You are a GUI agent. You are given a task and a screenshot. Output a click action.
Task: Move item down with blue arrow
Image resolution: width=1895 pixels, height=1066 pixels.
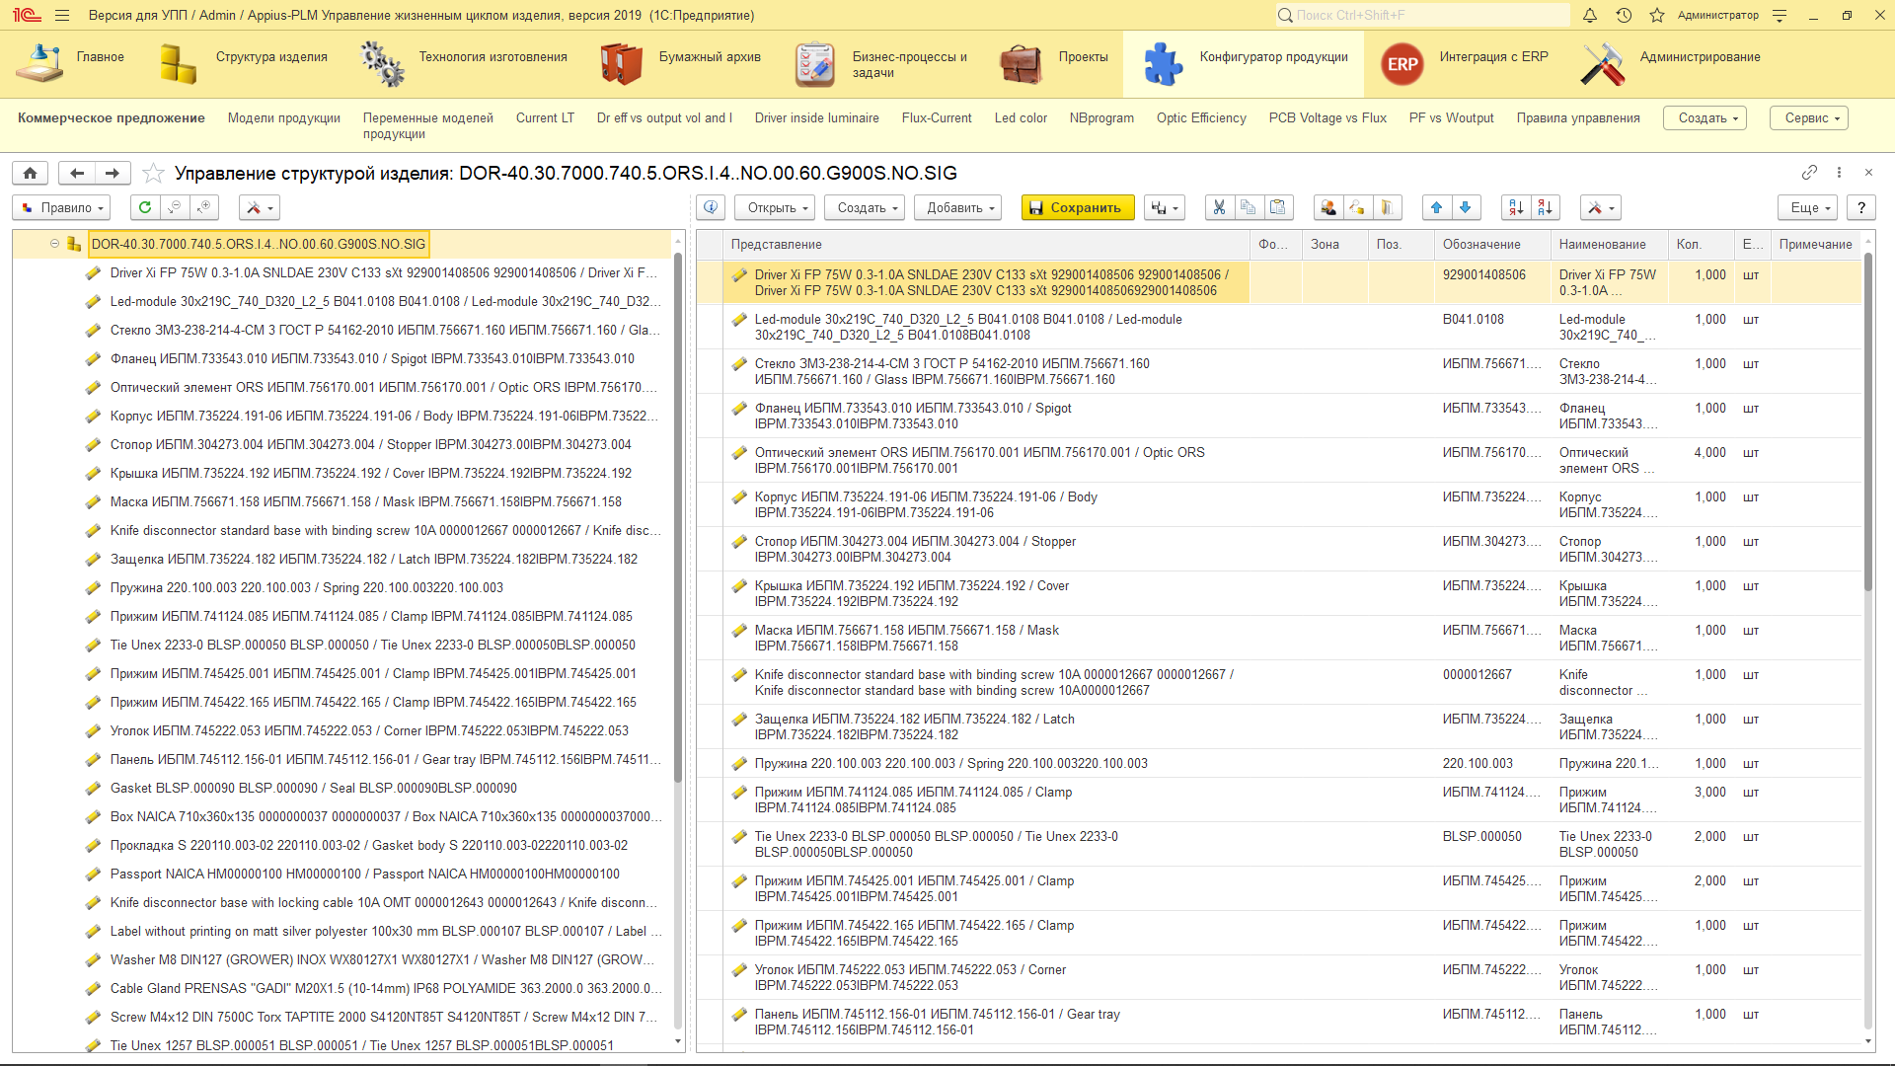tap(1466, 207)
